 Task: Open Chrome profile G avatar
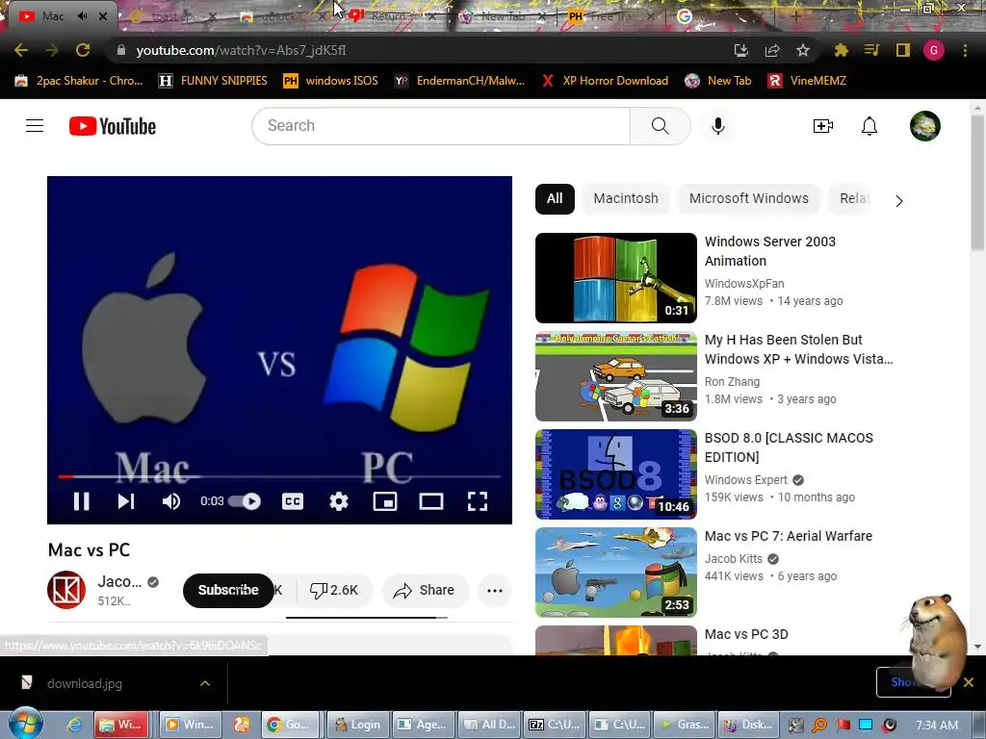pyautogui.click(x=933, y=50)
